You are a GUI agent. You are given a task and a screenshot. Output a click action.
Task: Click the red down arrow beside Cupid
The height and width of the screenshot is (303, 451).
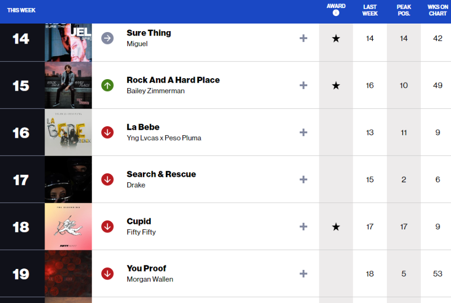(x=107, y=227)
